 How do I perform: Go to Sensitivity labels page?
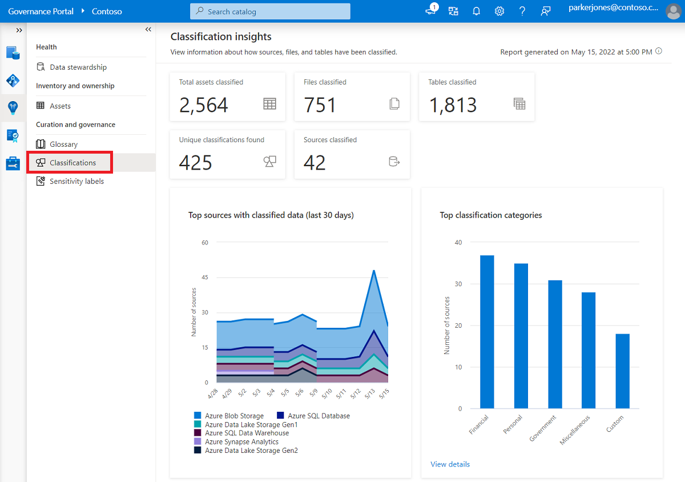(76, 182)
